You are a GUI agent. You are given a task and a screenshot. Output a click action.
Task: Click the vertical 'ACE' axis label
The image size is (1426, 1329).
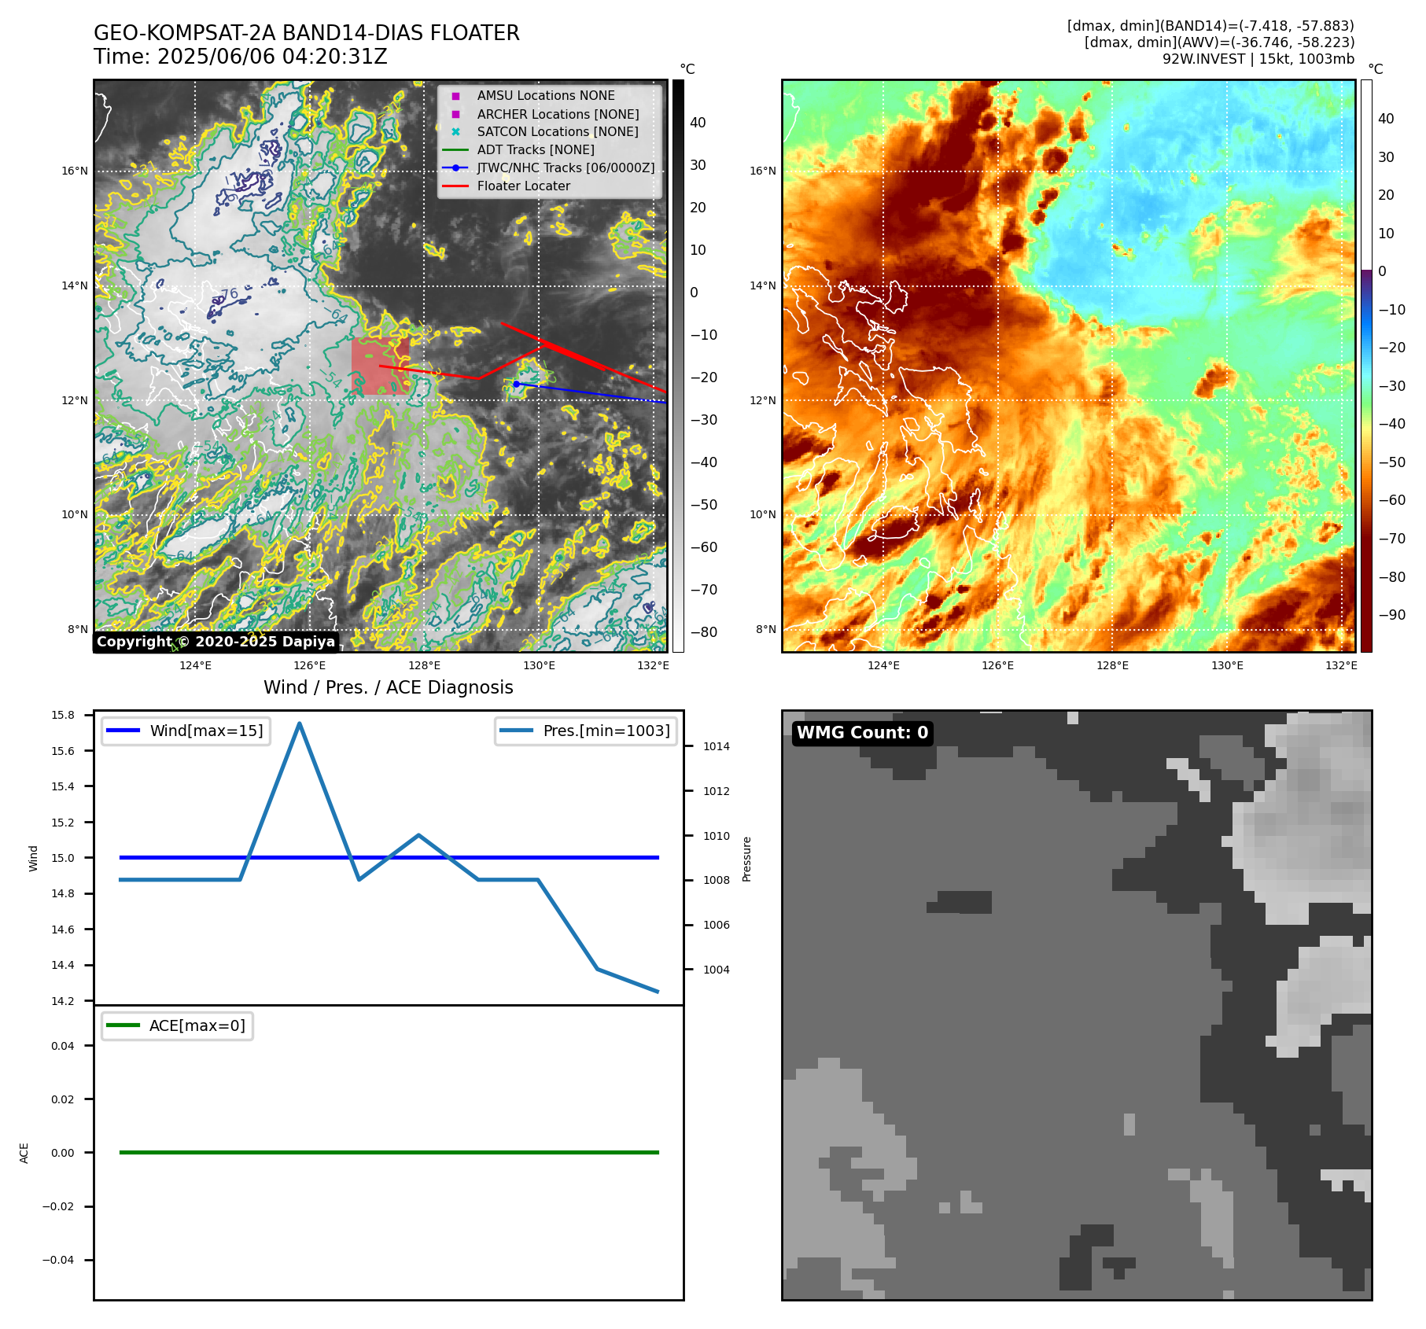pyautogui.click(x=24, y=1153)
